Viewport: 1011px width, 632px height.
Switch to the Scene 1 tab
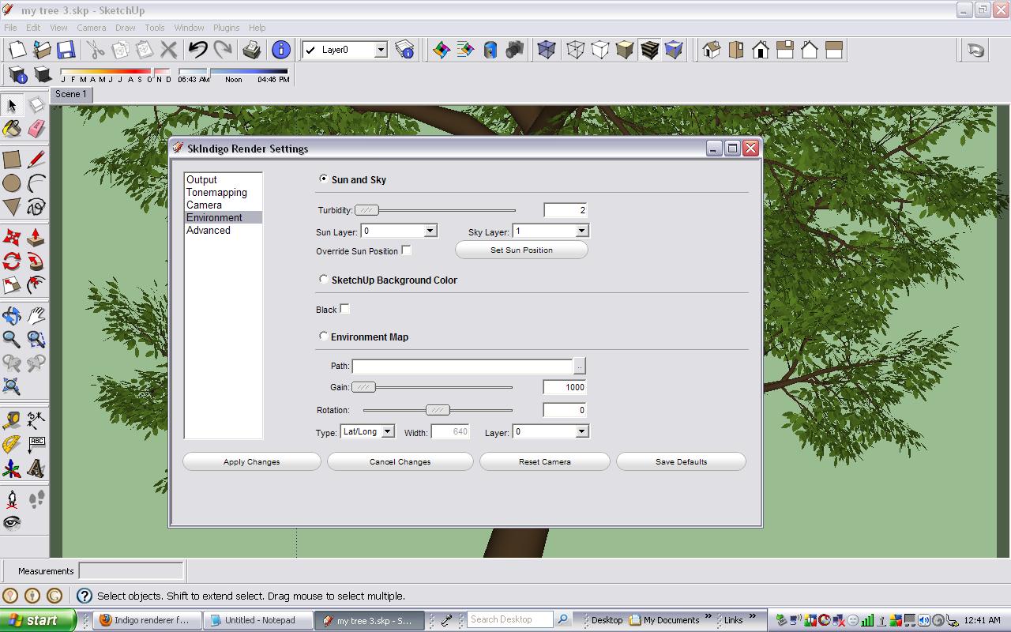[70, 94]
